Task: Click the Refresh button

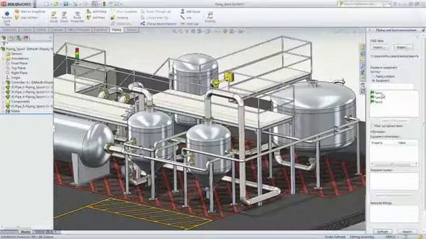Action: (382, 232)
